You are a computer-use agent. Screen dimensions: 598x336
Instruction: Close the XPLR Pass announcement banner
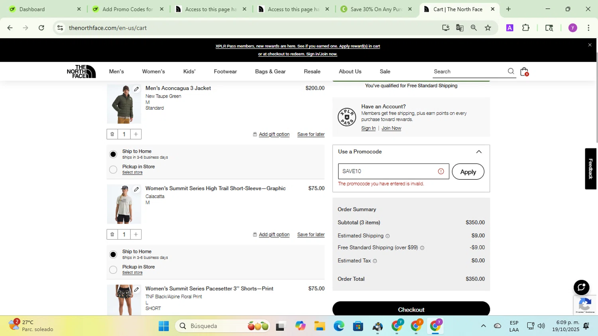point(590,45)
